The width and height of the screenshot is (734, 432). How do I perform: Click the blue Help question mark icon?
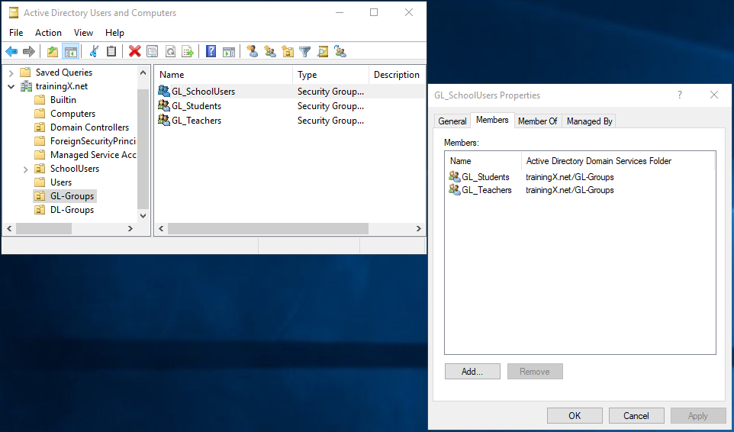click(x=211, y=51)
